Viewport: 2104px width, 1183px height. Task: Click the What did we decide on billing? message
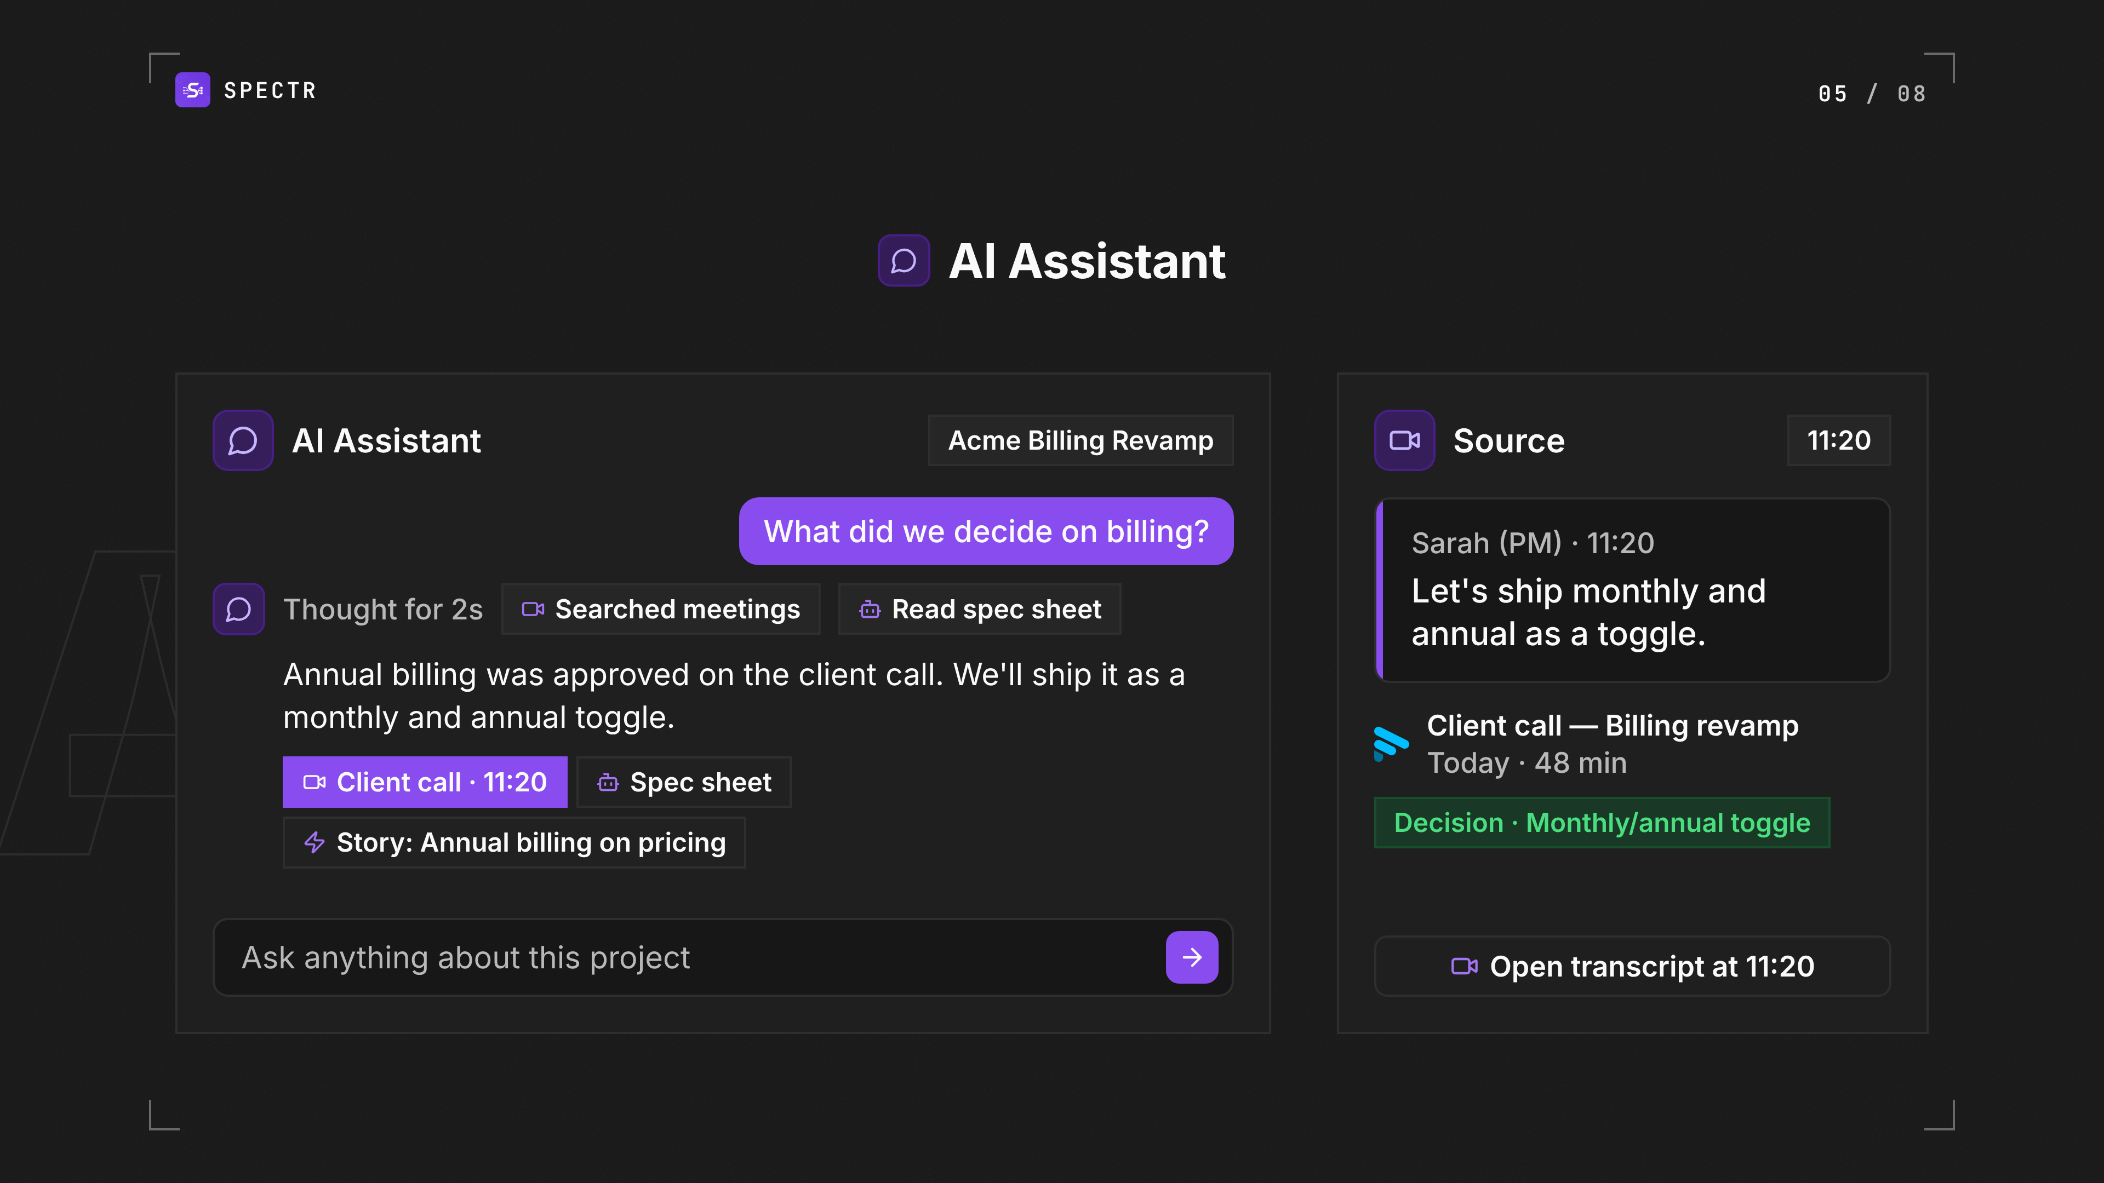986,531
